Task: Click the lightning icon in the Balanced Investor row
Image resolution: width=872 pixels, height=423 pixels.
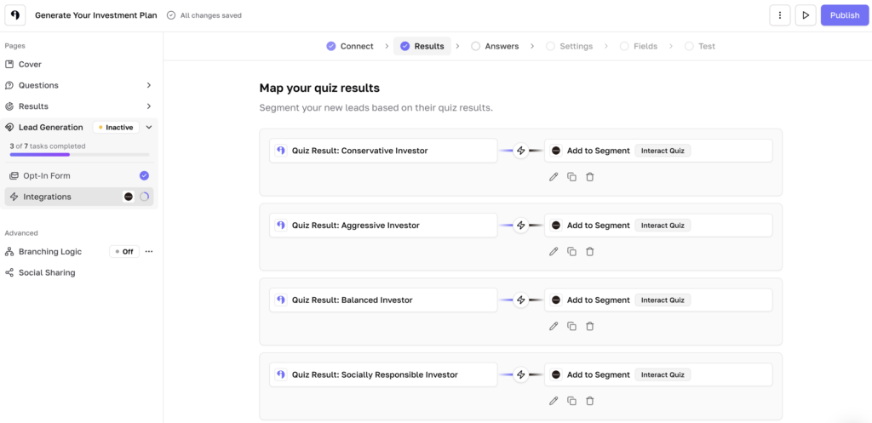Action: click(x=520, y=300)
